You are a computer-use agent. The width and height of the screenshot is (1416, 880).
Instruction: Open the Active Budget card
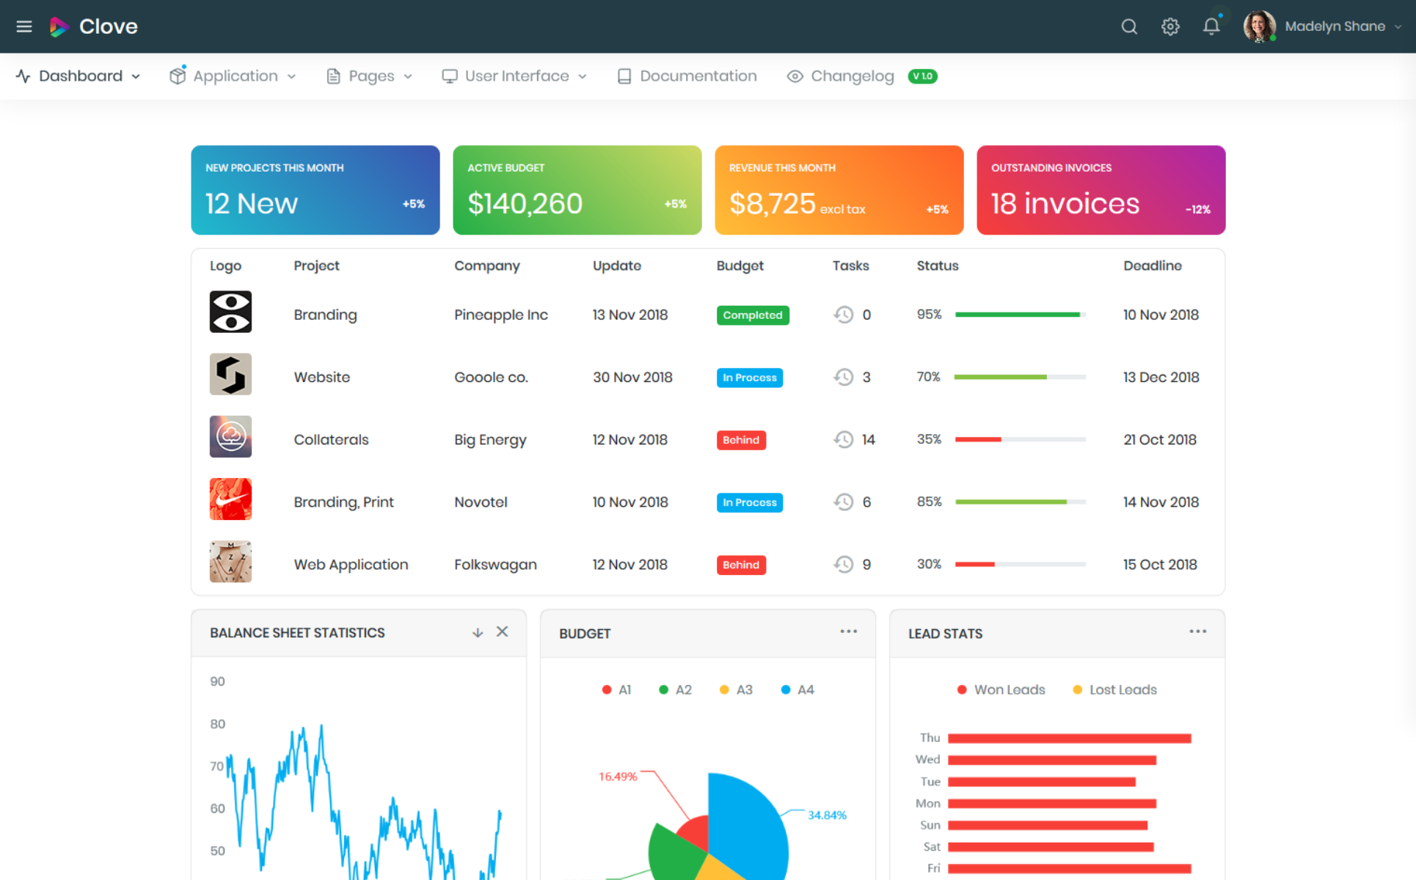pos(577,190)
